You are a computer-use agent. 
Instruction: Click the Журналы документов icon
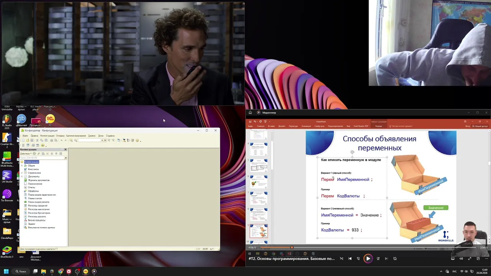25,180
